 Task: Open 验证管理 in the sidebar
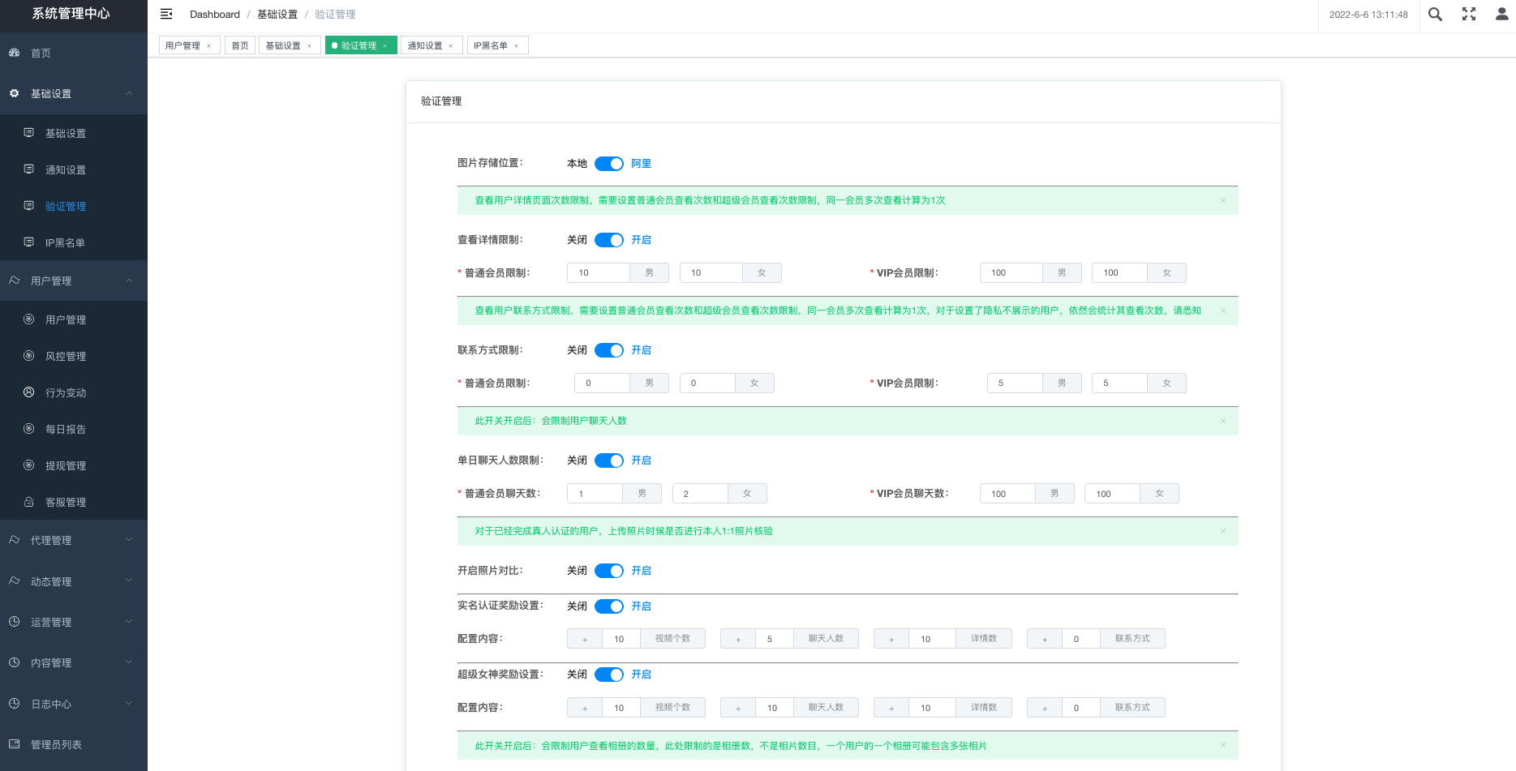[x=74, y=206]
